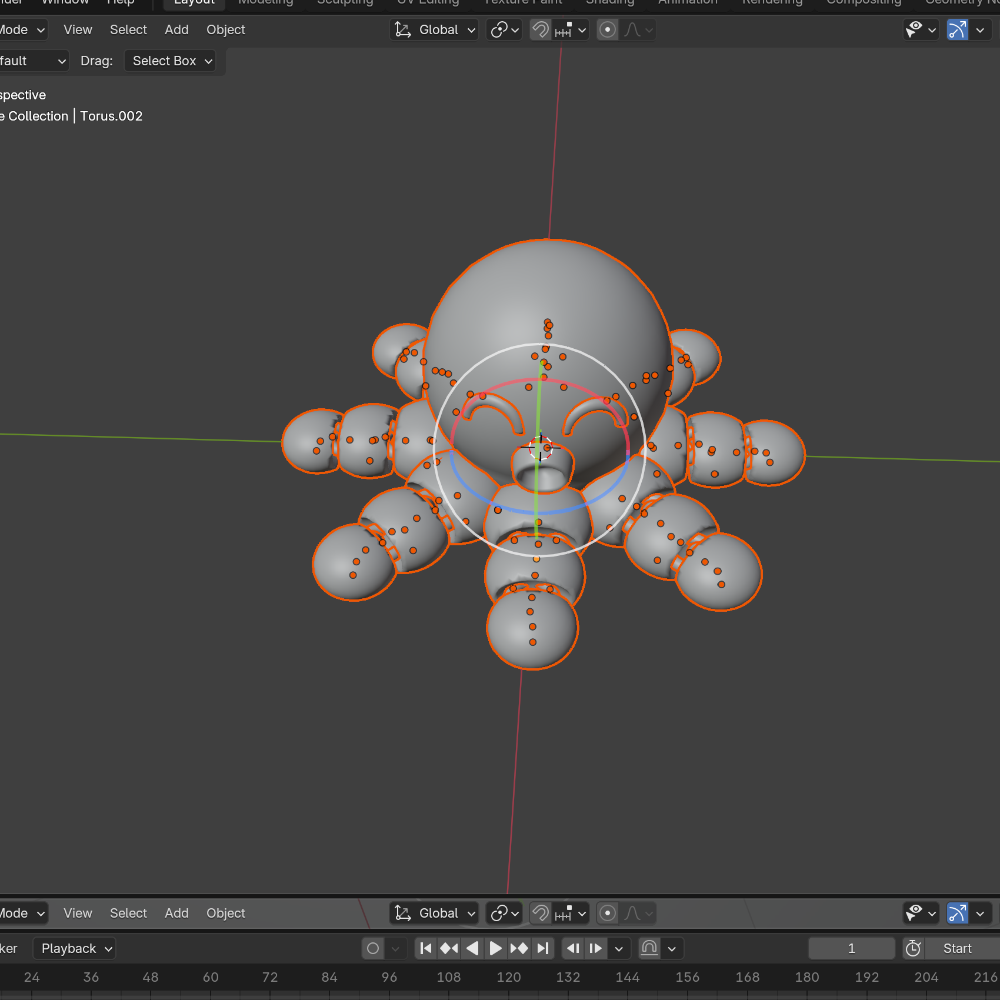Toggle the blue show gizmo button in upper header
The image size is (1000, 1000).
click(957, 29)
